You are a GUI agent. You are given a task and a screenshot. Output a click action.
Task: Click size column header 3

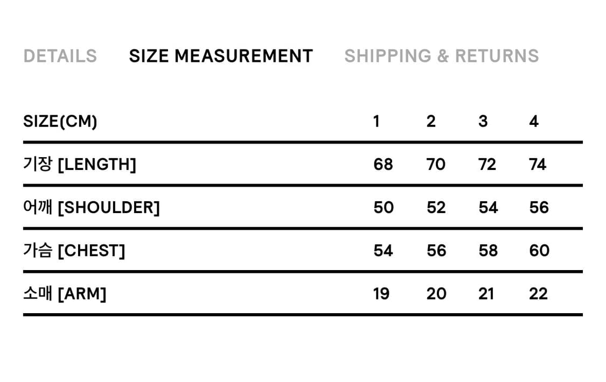pyautogui.click(x=483, y=122)
